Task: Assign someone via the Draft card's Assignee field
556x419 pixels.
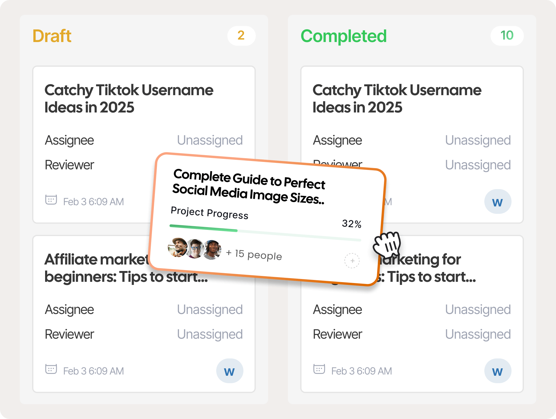Action: 210,140
